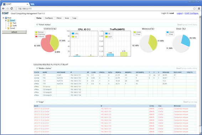Open the Chrome hamburger menu
The height and width of the screenshot is (135, 202).
(x=199, y=9)
